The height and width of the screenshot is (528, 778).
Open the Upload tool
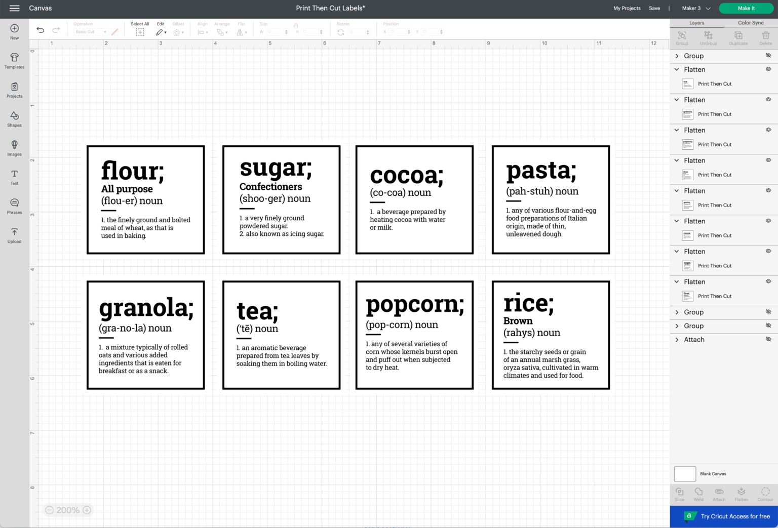click(14, 235)
